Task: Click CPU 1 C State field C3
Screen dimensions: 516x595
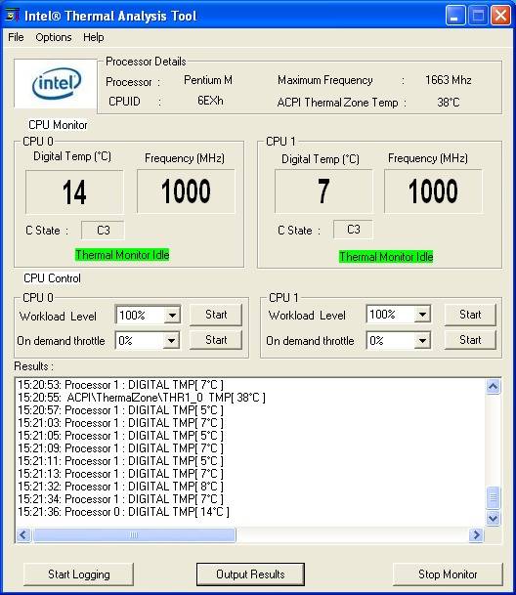Action: [353, 230]
